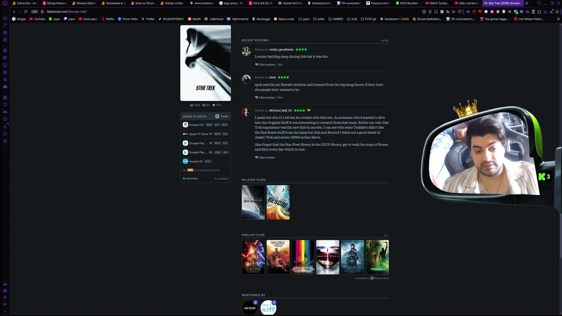Open the Hoopla US service icon
Viewport: 562px width, 316px height.
(x=185, y=162)
